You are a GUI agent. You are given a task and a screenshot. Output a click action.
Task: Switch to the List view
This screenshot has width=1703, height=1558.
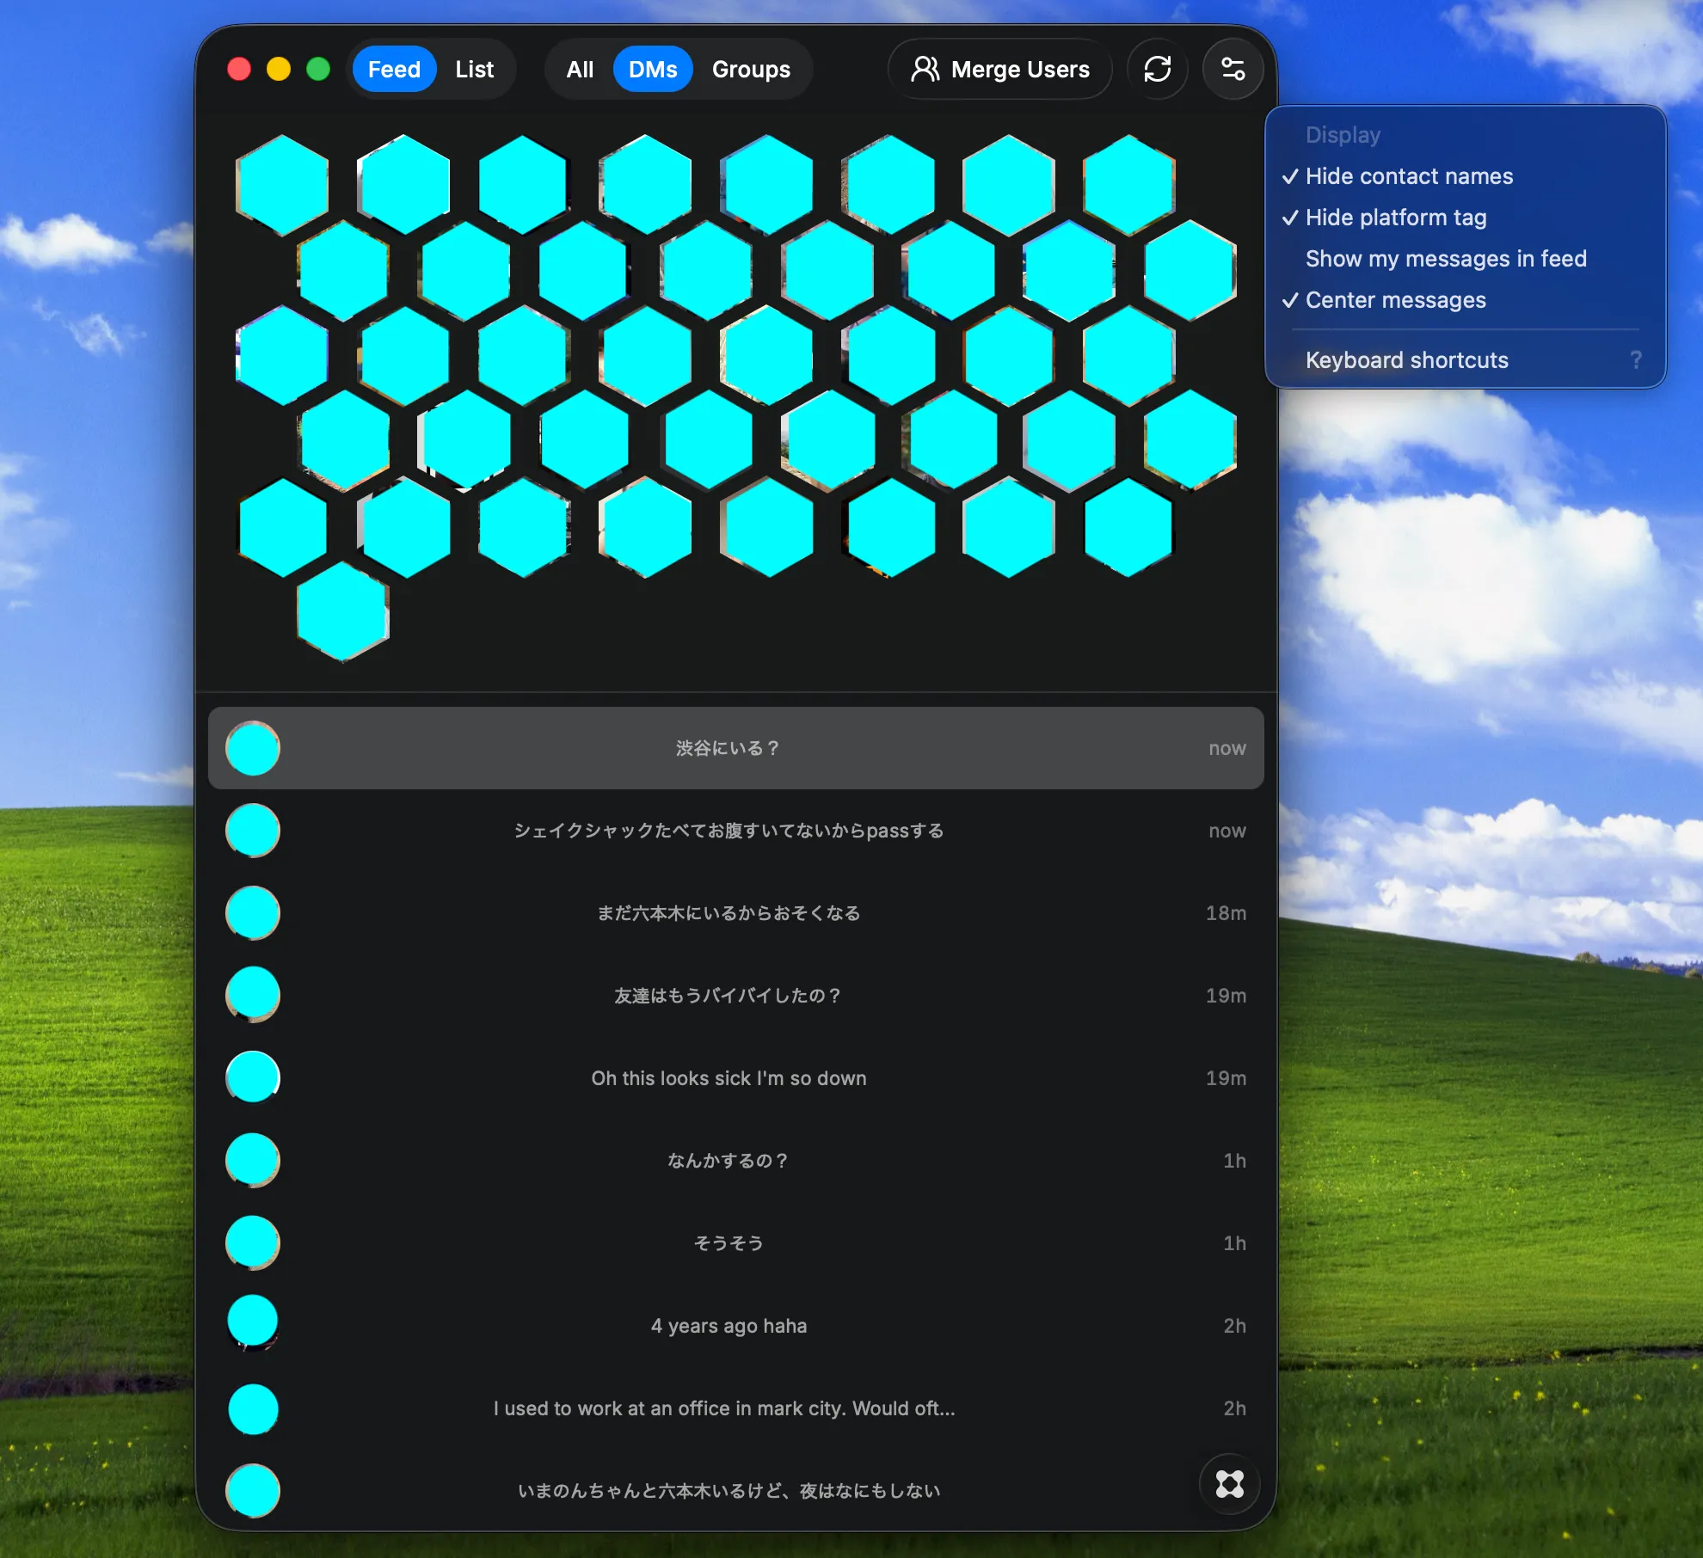tap(475, 69)
